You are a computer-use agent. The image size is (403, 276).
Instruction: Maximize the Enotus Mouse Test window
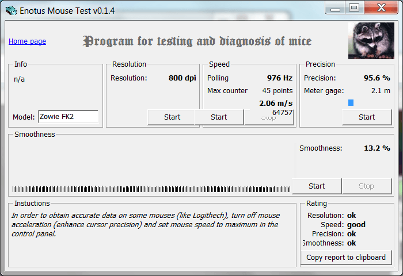[x=353, y=7]
